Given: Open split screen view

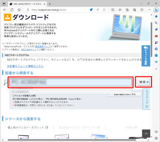Looking at the screenshot, I should [113, 10].
